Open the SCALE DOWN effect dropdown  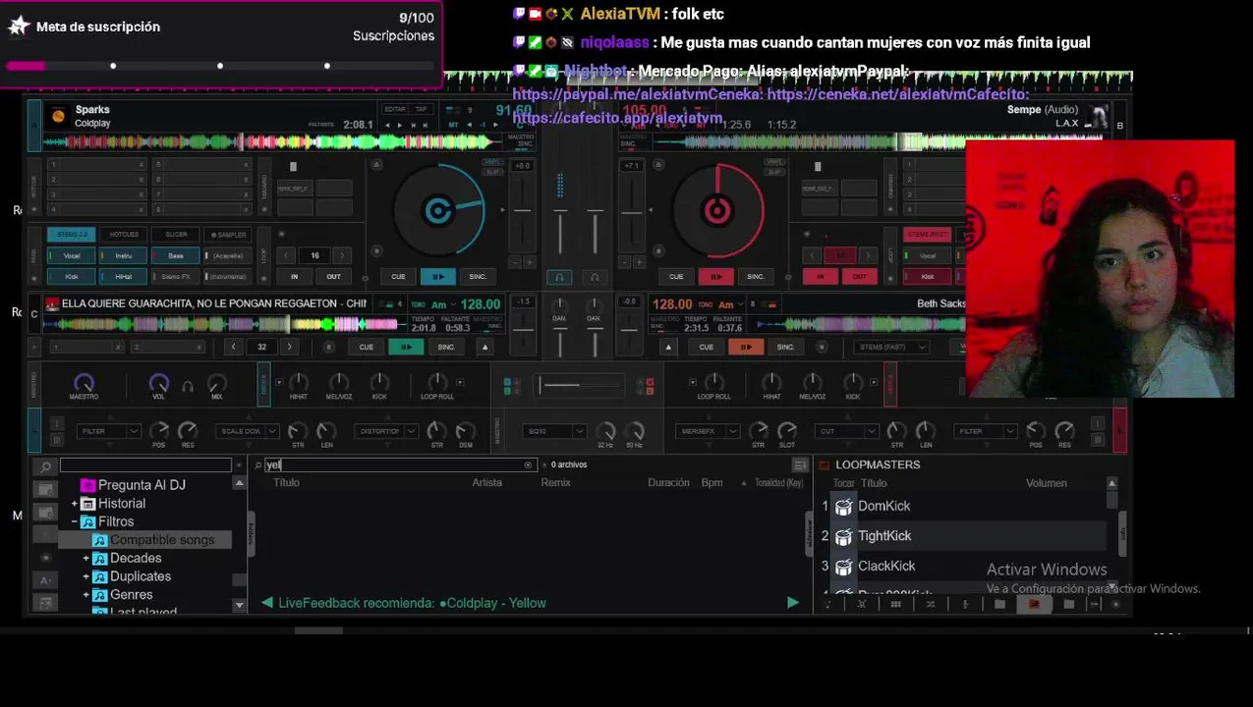coord(249,431)
